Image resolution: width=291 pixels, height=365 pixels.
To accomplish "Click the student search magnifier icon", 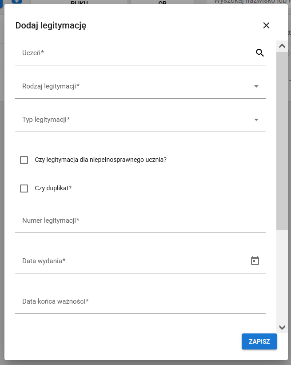I will coord(260,53).
